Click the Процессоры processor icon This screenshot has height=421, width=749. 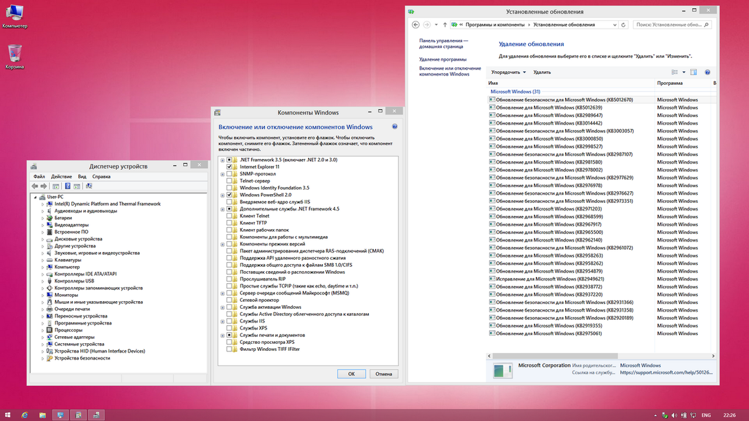(x=50, y=330)
